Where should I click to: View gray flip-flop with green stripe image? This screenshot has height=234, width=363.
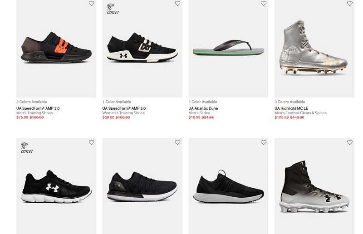228,48
